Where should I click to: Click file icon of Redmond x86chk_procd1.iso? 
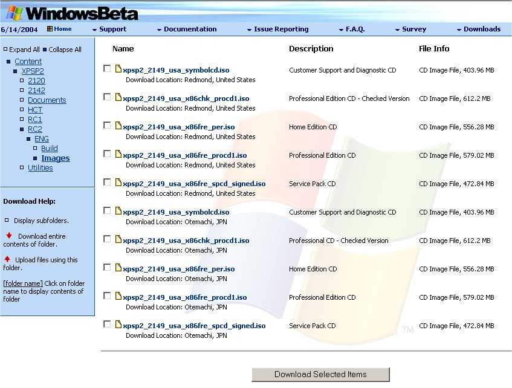click(118, 97)
